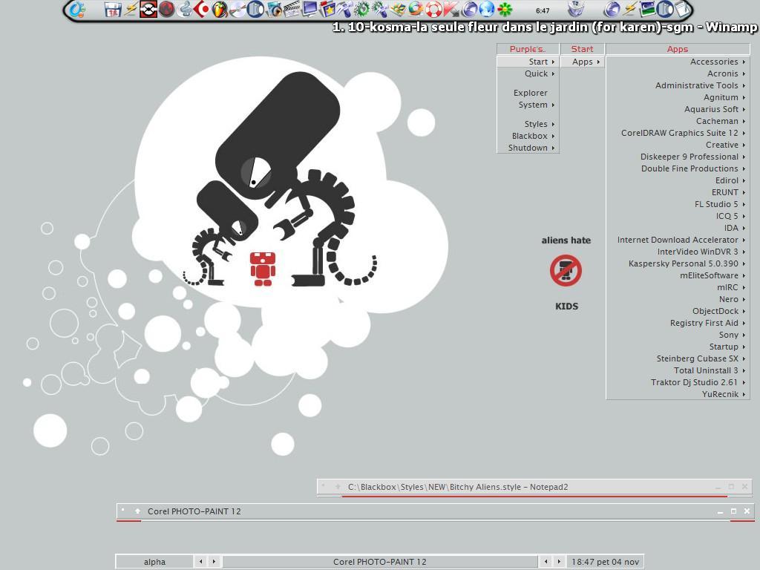Viewport: 760px width, 570px height.
Task: Select Diskeeper 9 Professional entry
Action: [x=678, y=157]
